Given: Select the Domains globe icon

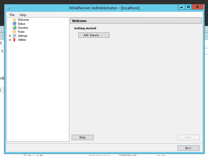Looking at the screenshot, I should (x=15, y=28).
